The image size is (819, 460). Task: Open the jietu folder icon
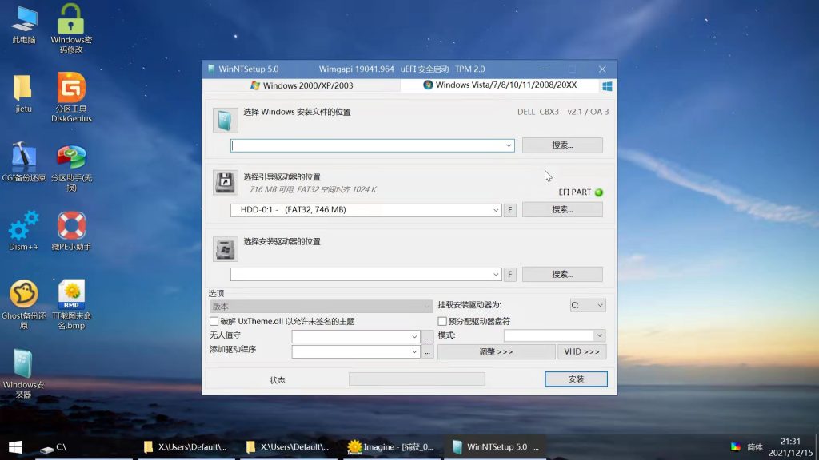tap(23, 94)
